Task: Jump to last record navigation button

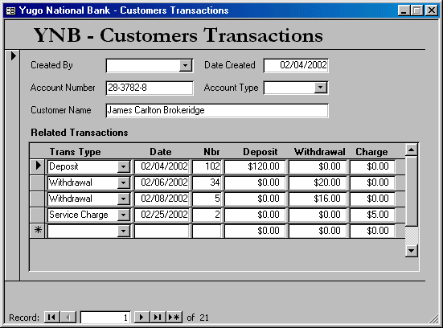Action: [158, 318]
